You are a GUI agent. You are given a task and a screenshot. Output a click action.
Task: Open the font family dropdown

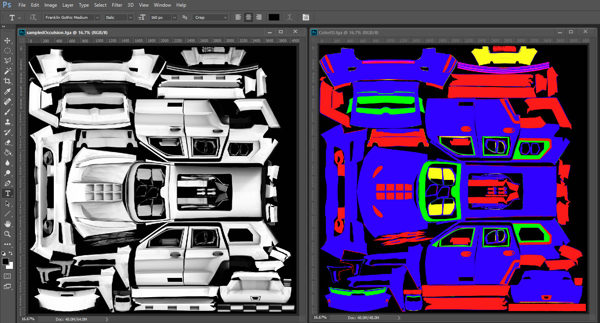pos(97,17)
